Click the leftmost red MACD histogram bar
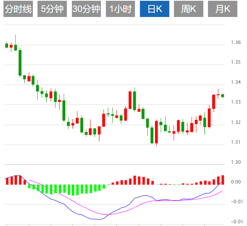 (x=7, y=181)
